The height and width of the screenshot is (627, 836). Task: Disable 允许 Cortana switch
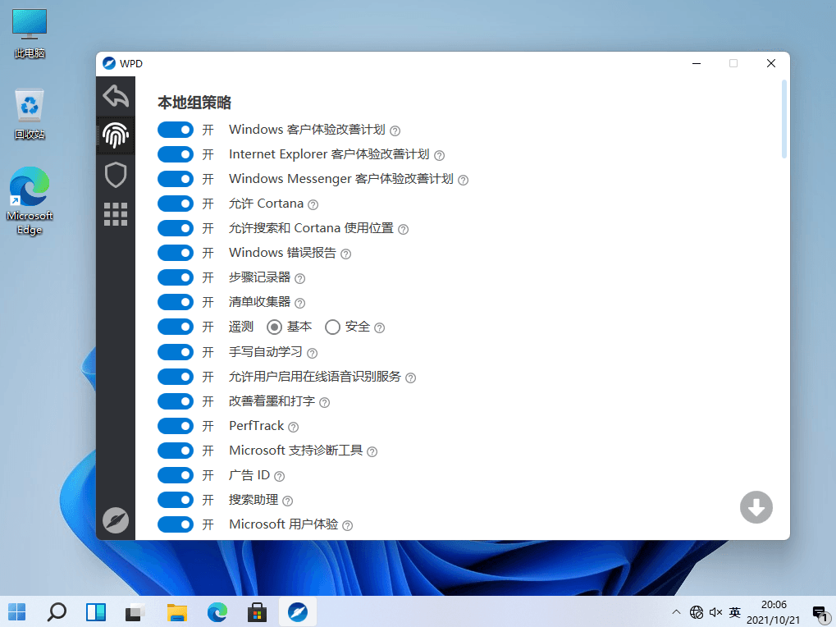click(176, 204)
